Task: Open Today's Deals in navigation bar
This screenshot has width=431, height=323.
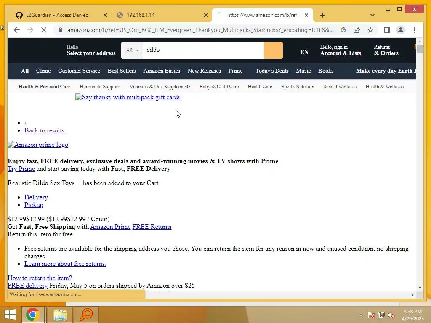Action: 272,71
